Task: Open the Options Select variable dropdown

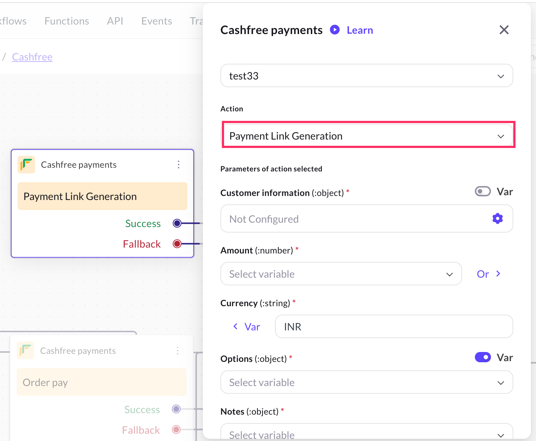Action: 366,382
